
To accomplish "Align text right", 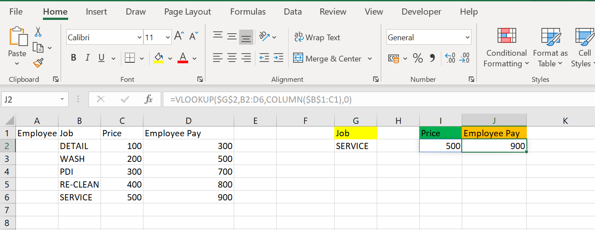I will pos(246,58).
